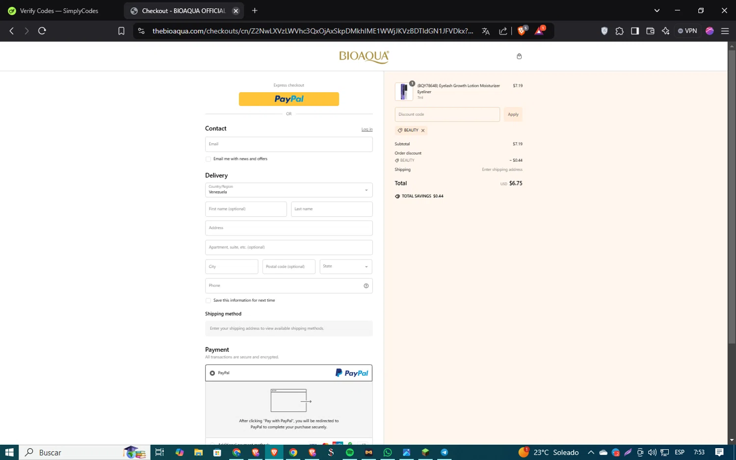Open a new browser tab
736x460 pixels.
coord(255,11)
